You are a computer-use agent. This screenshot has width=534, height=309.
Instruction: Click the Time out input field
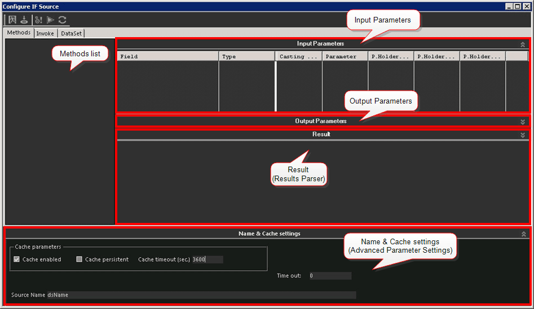tap(330, 276)
